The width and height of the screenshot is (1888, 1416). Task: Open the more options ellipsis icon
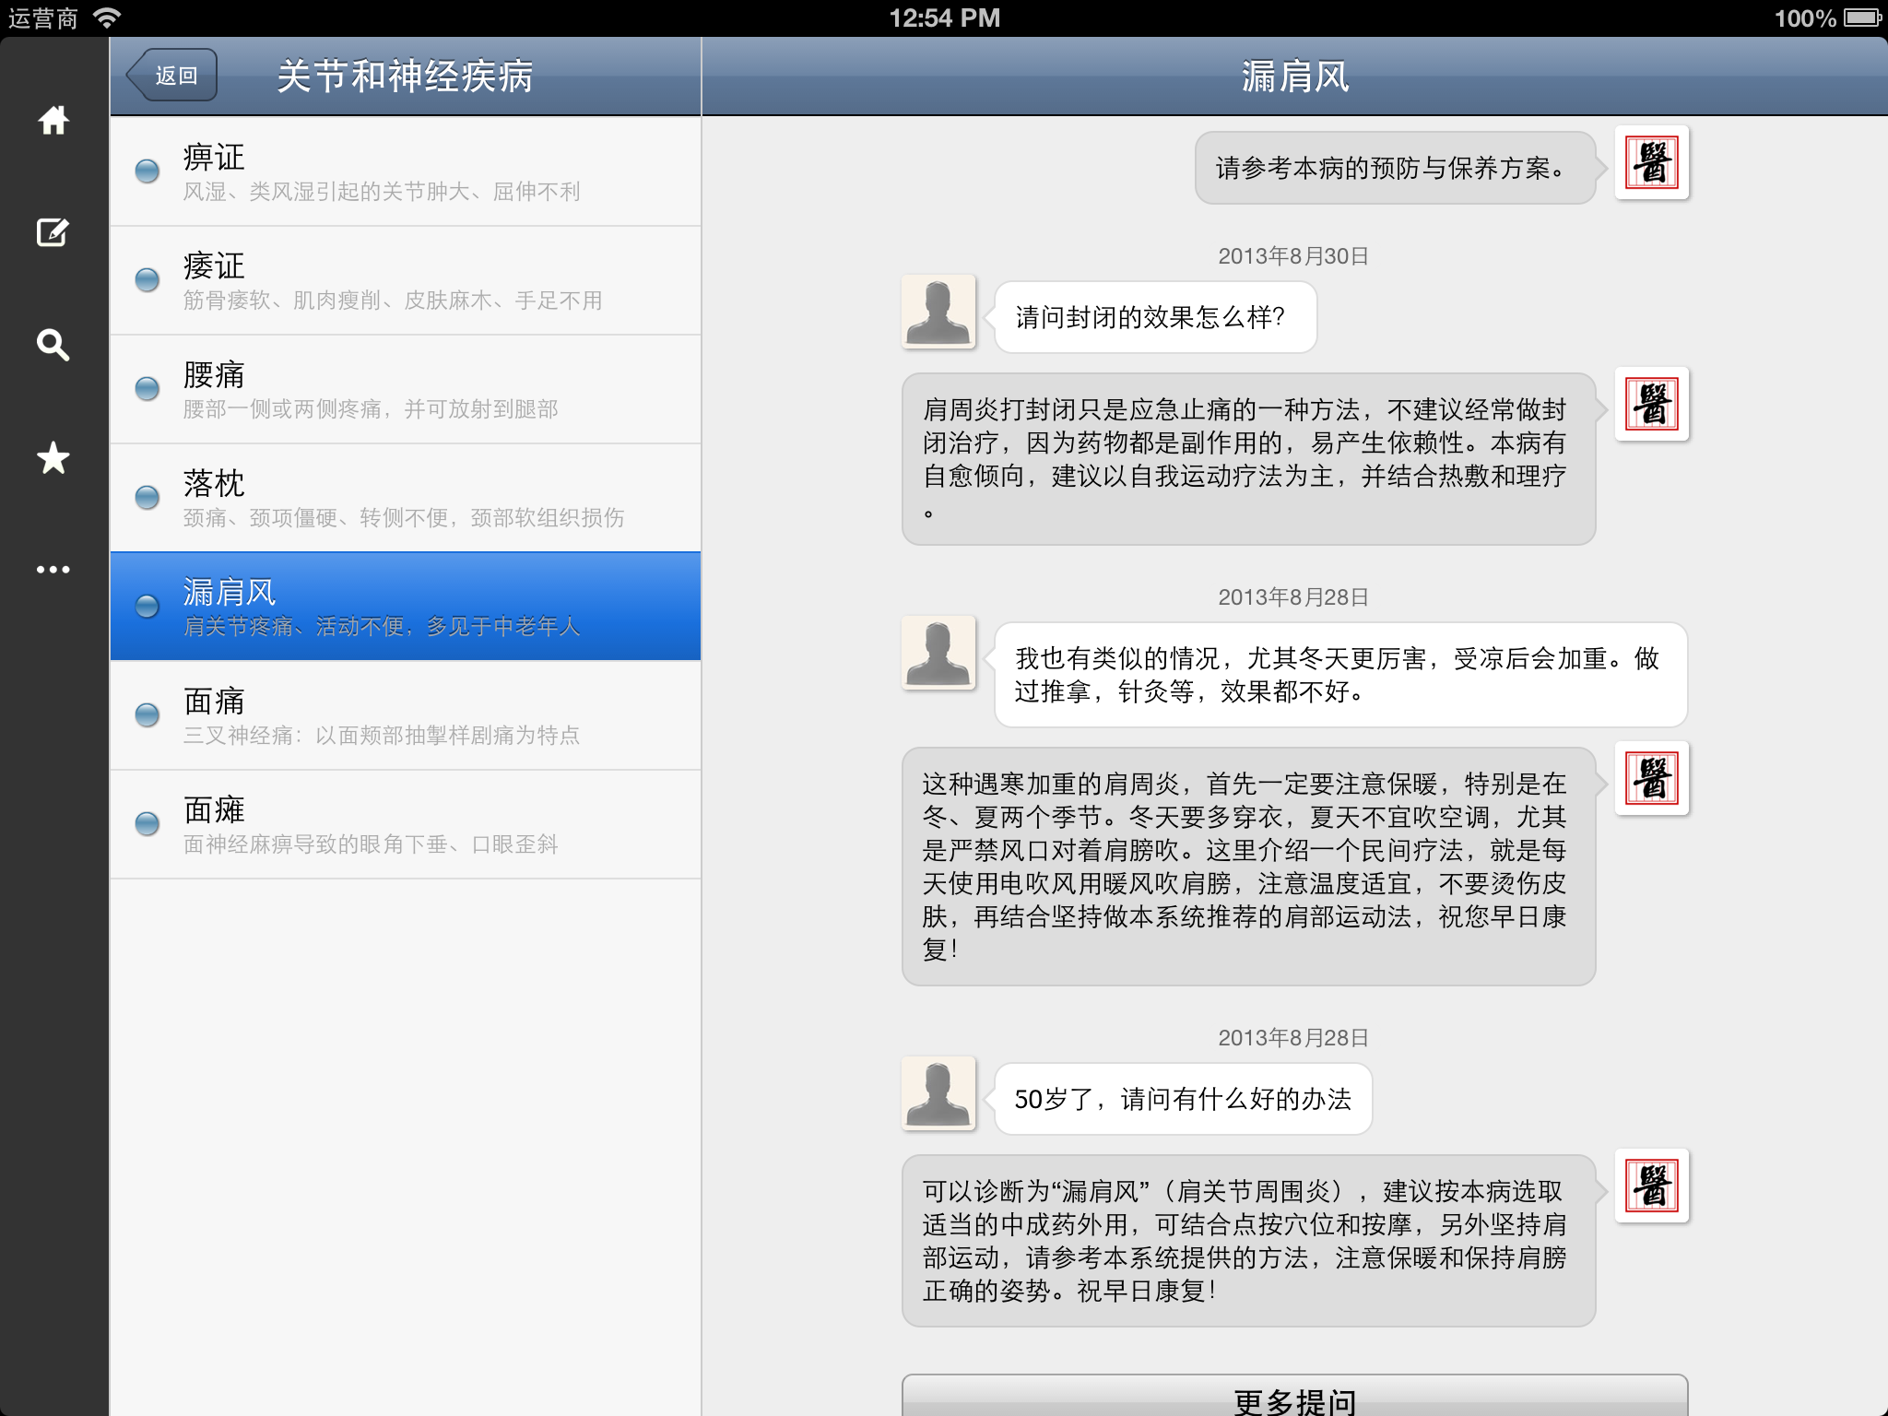pyautogui.click(x=53, y=570)
